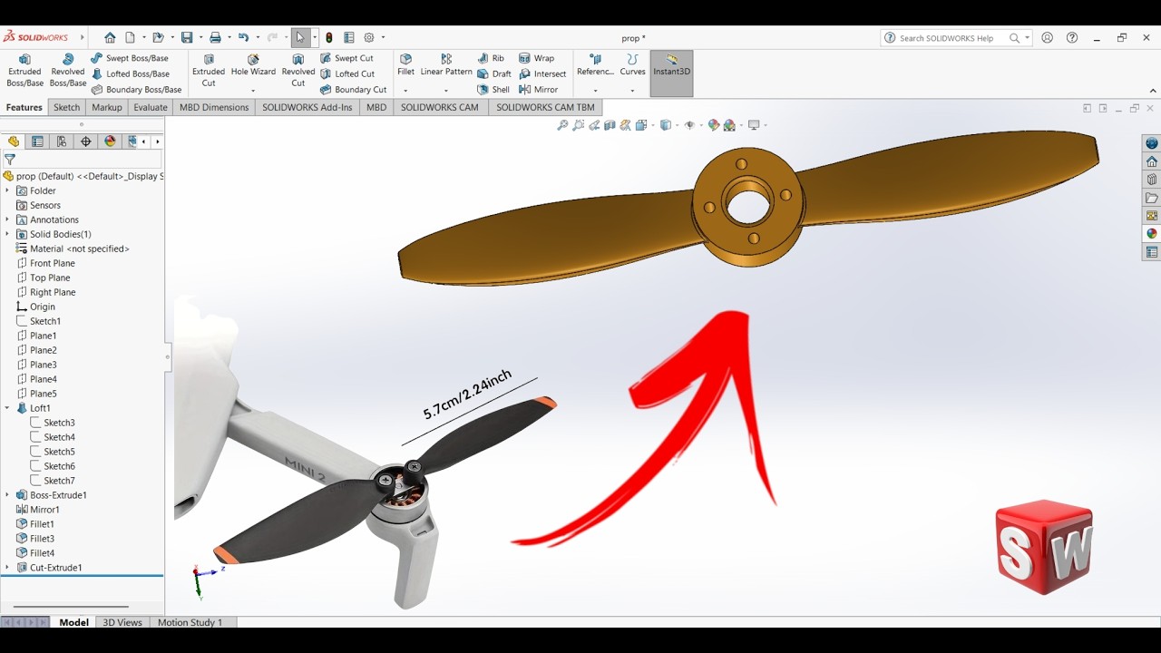Undo the last action
The width and height of the screenshot is (1161, 653).
(x=243, y=37)
